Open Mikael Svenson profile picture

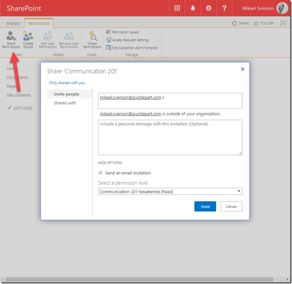[x=282, y=8]
